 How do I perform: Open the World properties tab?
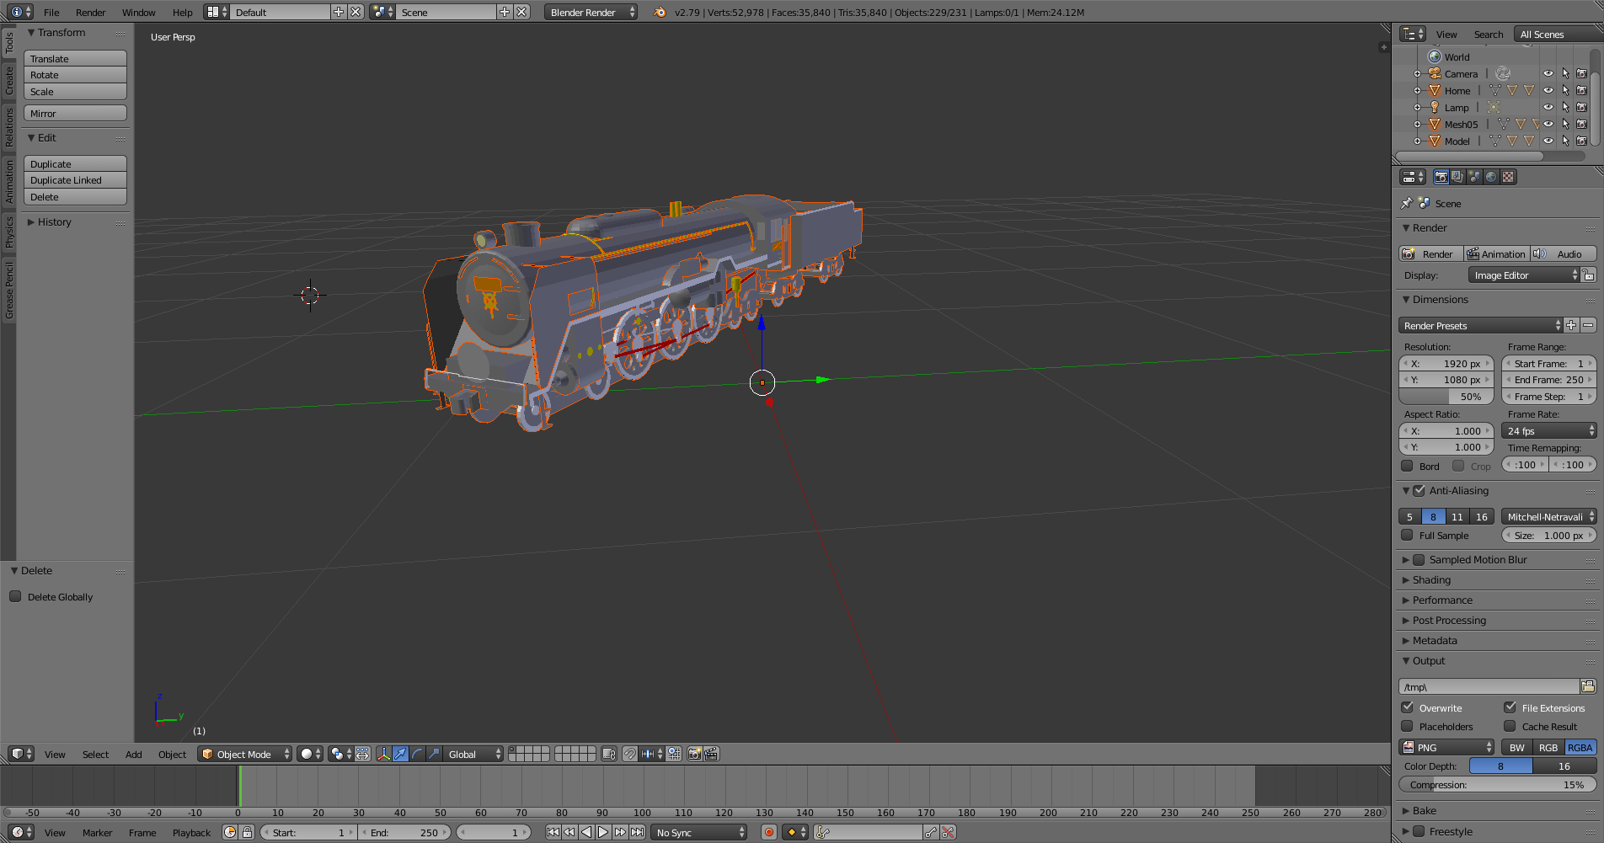coord(1491,177)
